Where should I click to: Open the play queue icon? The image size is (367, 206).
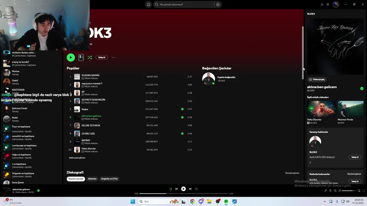tap(330, 191)
